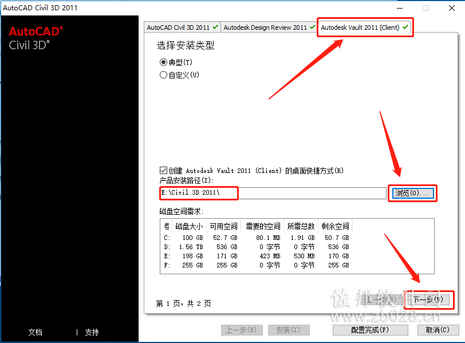Click green checkmark on Vault Client tab
465x343 pixels.
point(405,27)
